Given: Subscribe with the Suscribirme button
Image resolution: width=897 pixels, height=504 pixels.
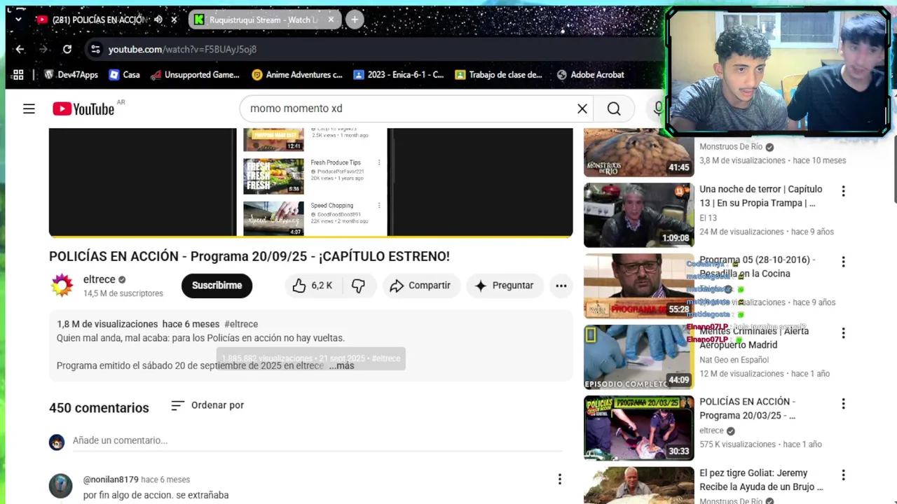Looking at the screenshot, I should [217, 286].
